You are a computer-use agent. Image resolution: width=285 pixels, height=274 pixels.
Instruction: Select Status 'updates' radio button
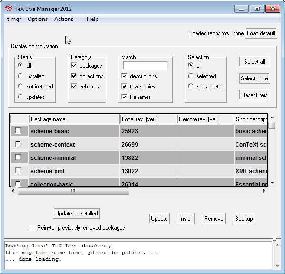20,97
